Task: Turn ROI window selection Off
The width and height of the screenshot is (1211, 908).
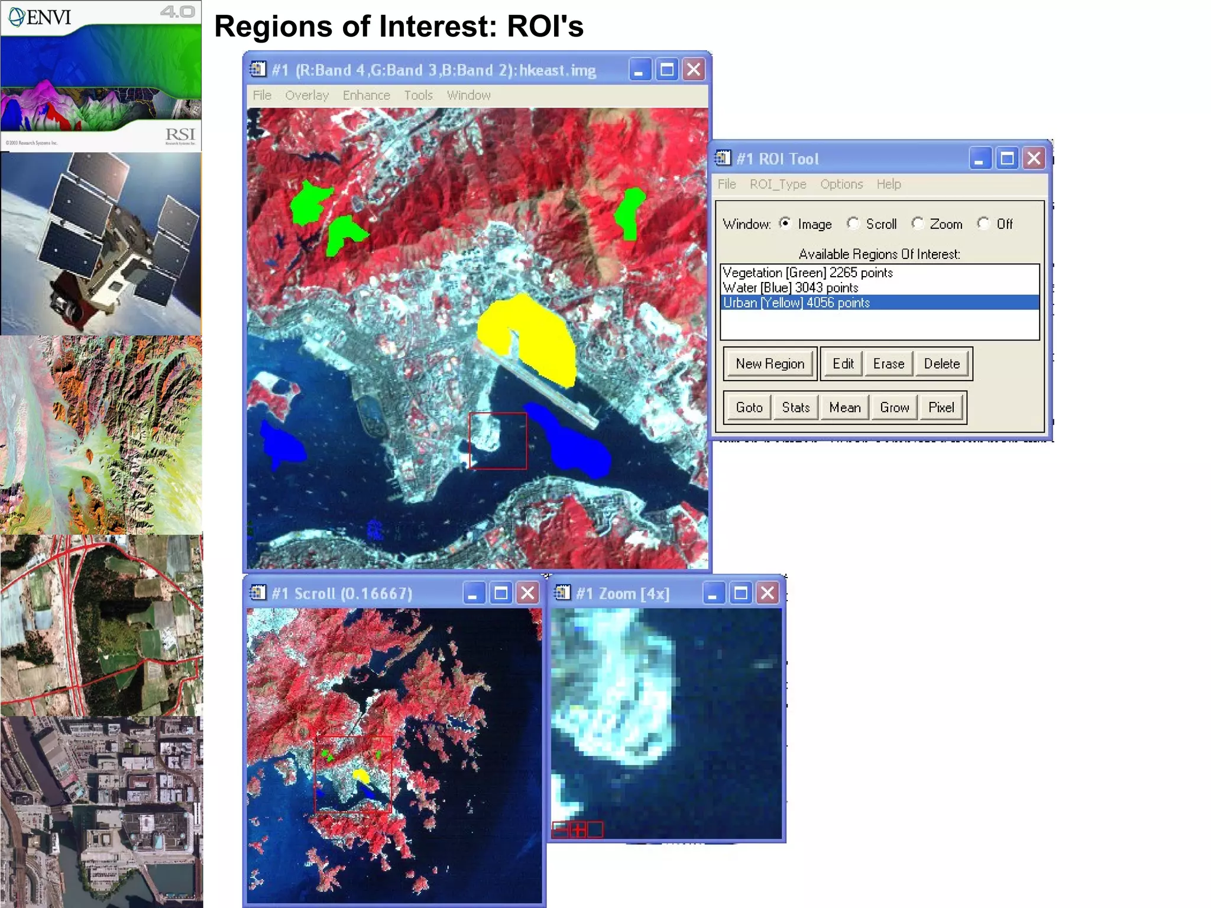Action: point(983,223)
